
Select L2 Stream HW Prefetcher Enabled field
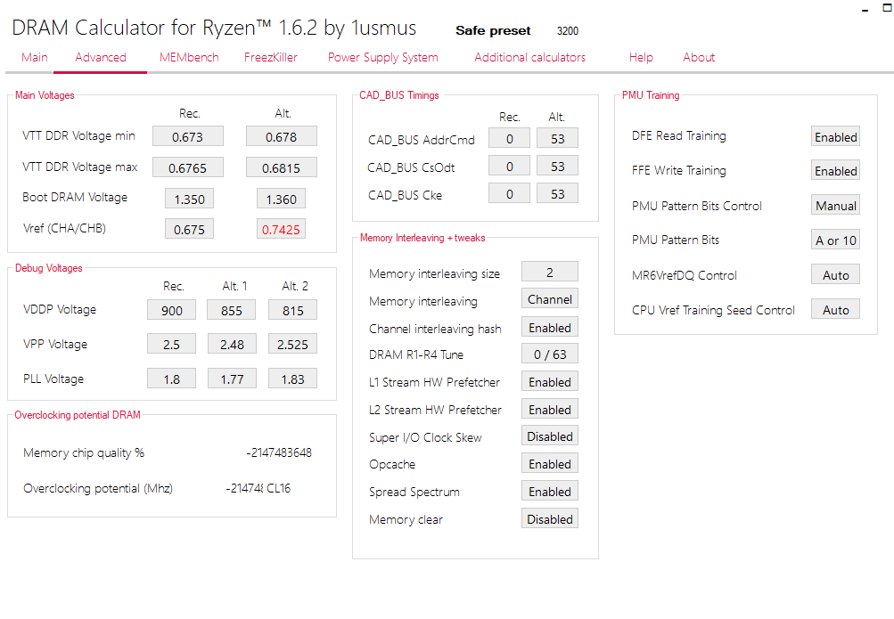[550, 410]
